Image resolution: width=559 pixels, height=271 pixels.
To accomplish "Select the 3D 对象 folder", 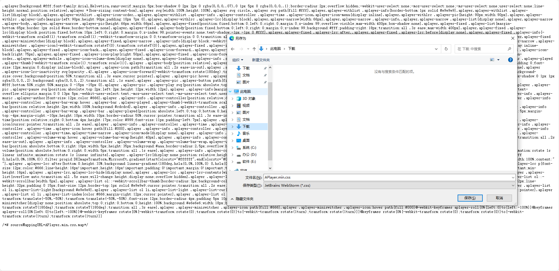I will [249, 99].
